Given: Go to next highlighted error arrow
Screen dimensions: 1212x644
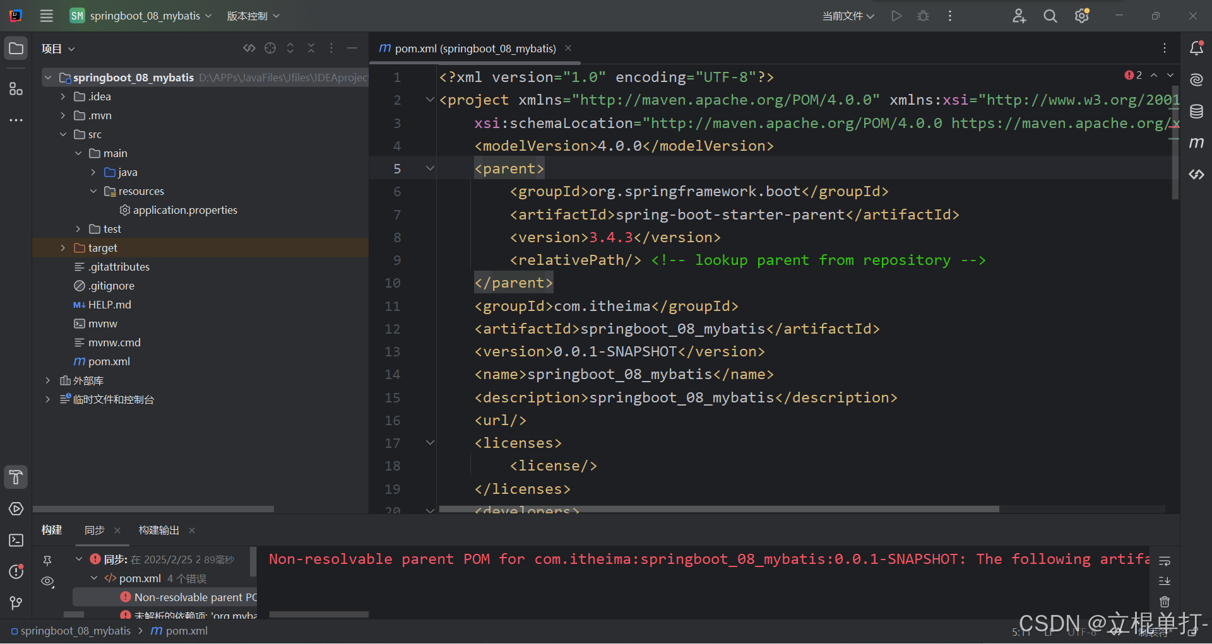Looking at the screenshot, I should pyautogui.click(x=1170, y=75).
